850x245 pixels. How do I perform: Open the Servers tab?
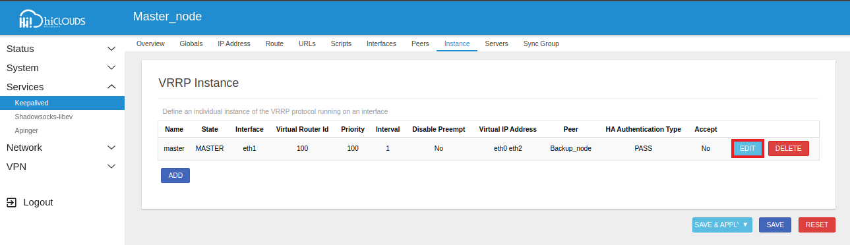[497, 43]
